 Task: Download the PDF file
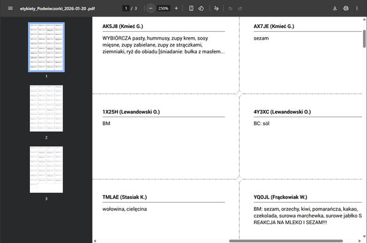click(x=335, y=9)
